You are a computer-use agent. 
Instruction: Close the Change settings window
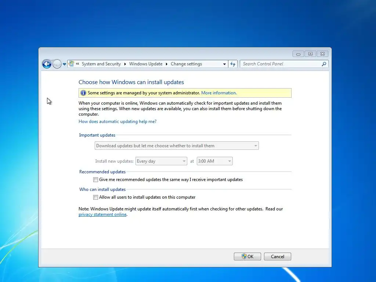pos(322,54)
